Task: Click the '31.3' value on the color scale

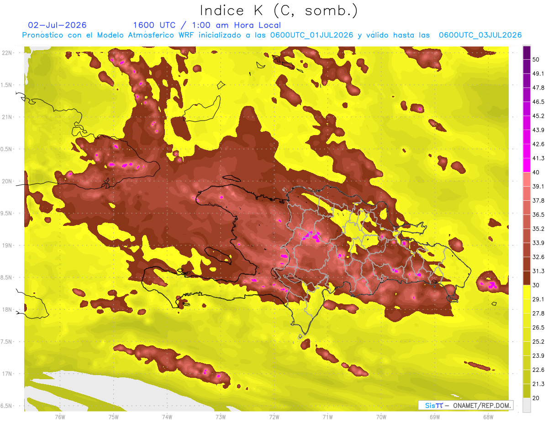Action: (538, 271)
